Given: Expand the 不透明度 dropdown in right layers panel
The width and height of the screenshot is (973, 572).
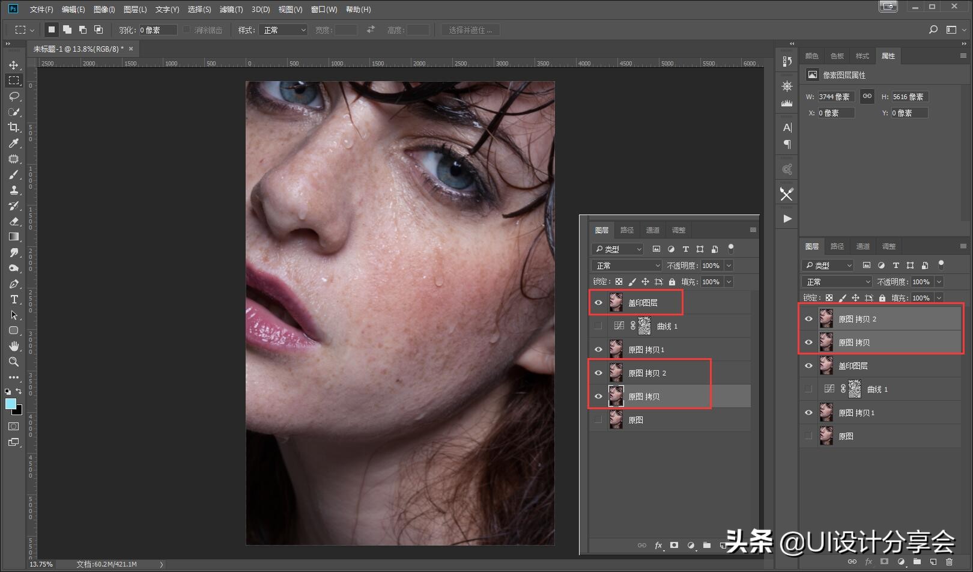Looking at the screenshot, I should tap(939, 282).
